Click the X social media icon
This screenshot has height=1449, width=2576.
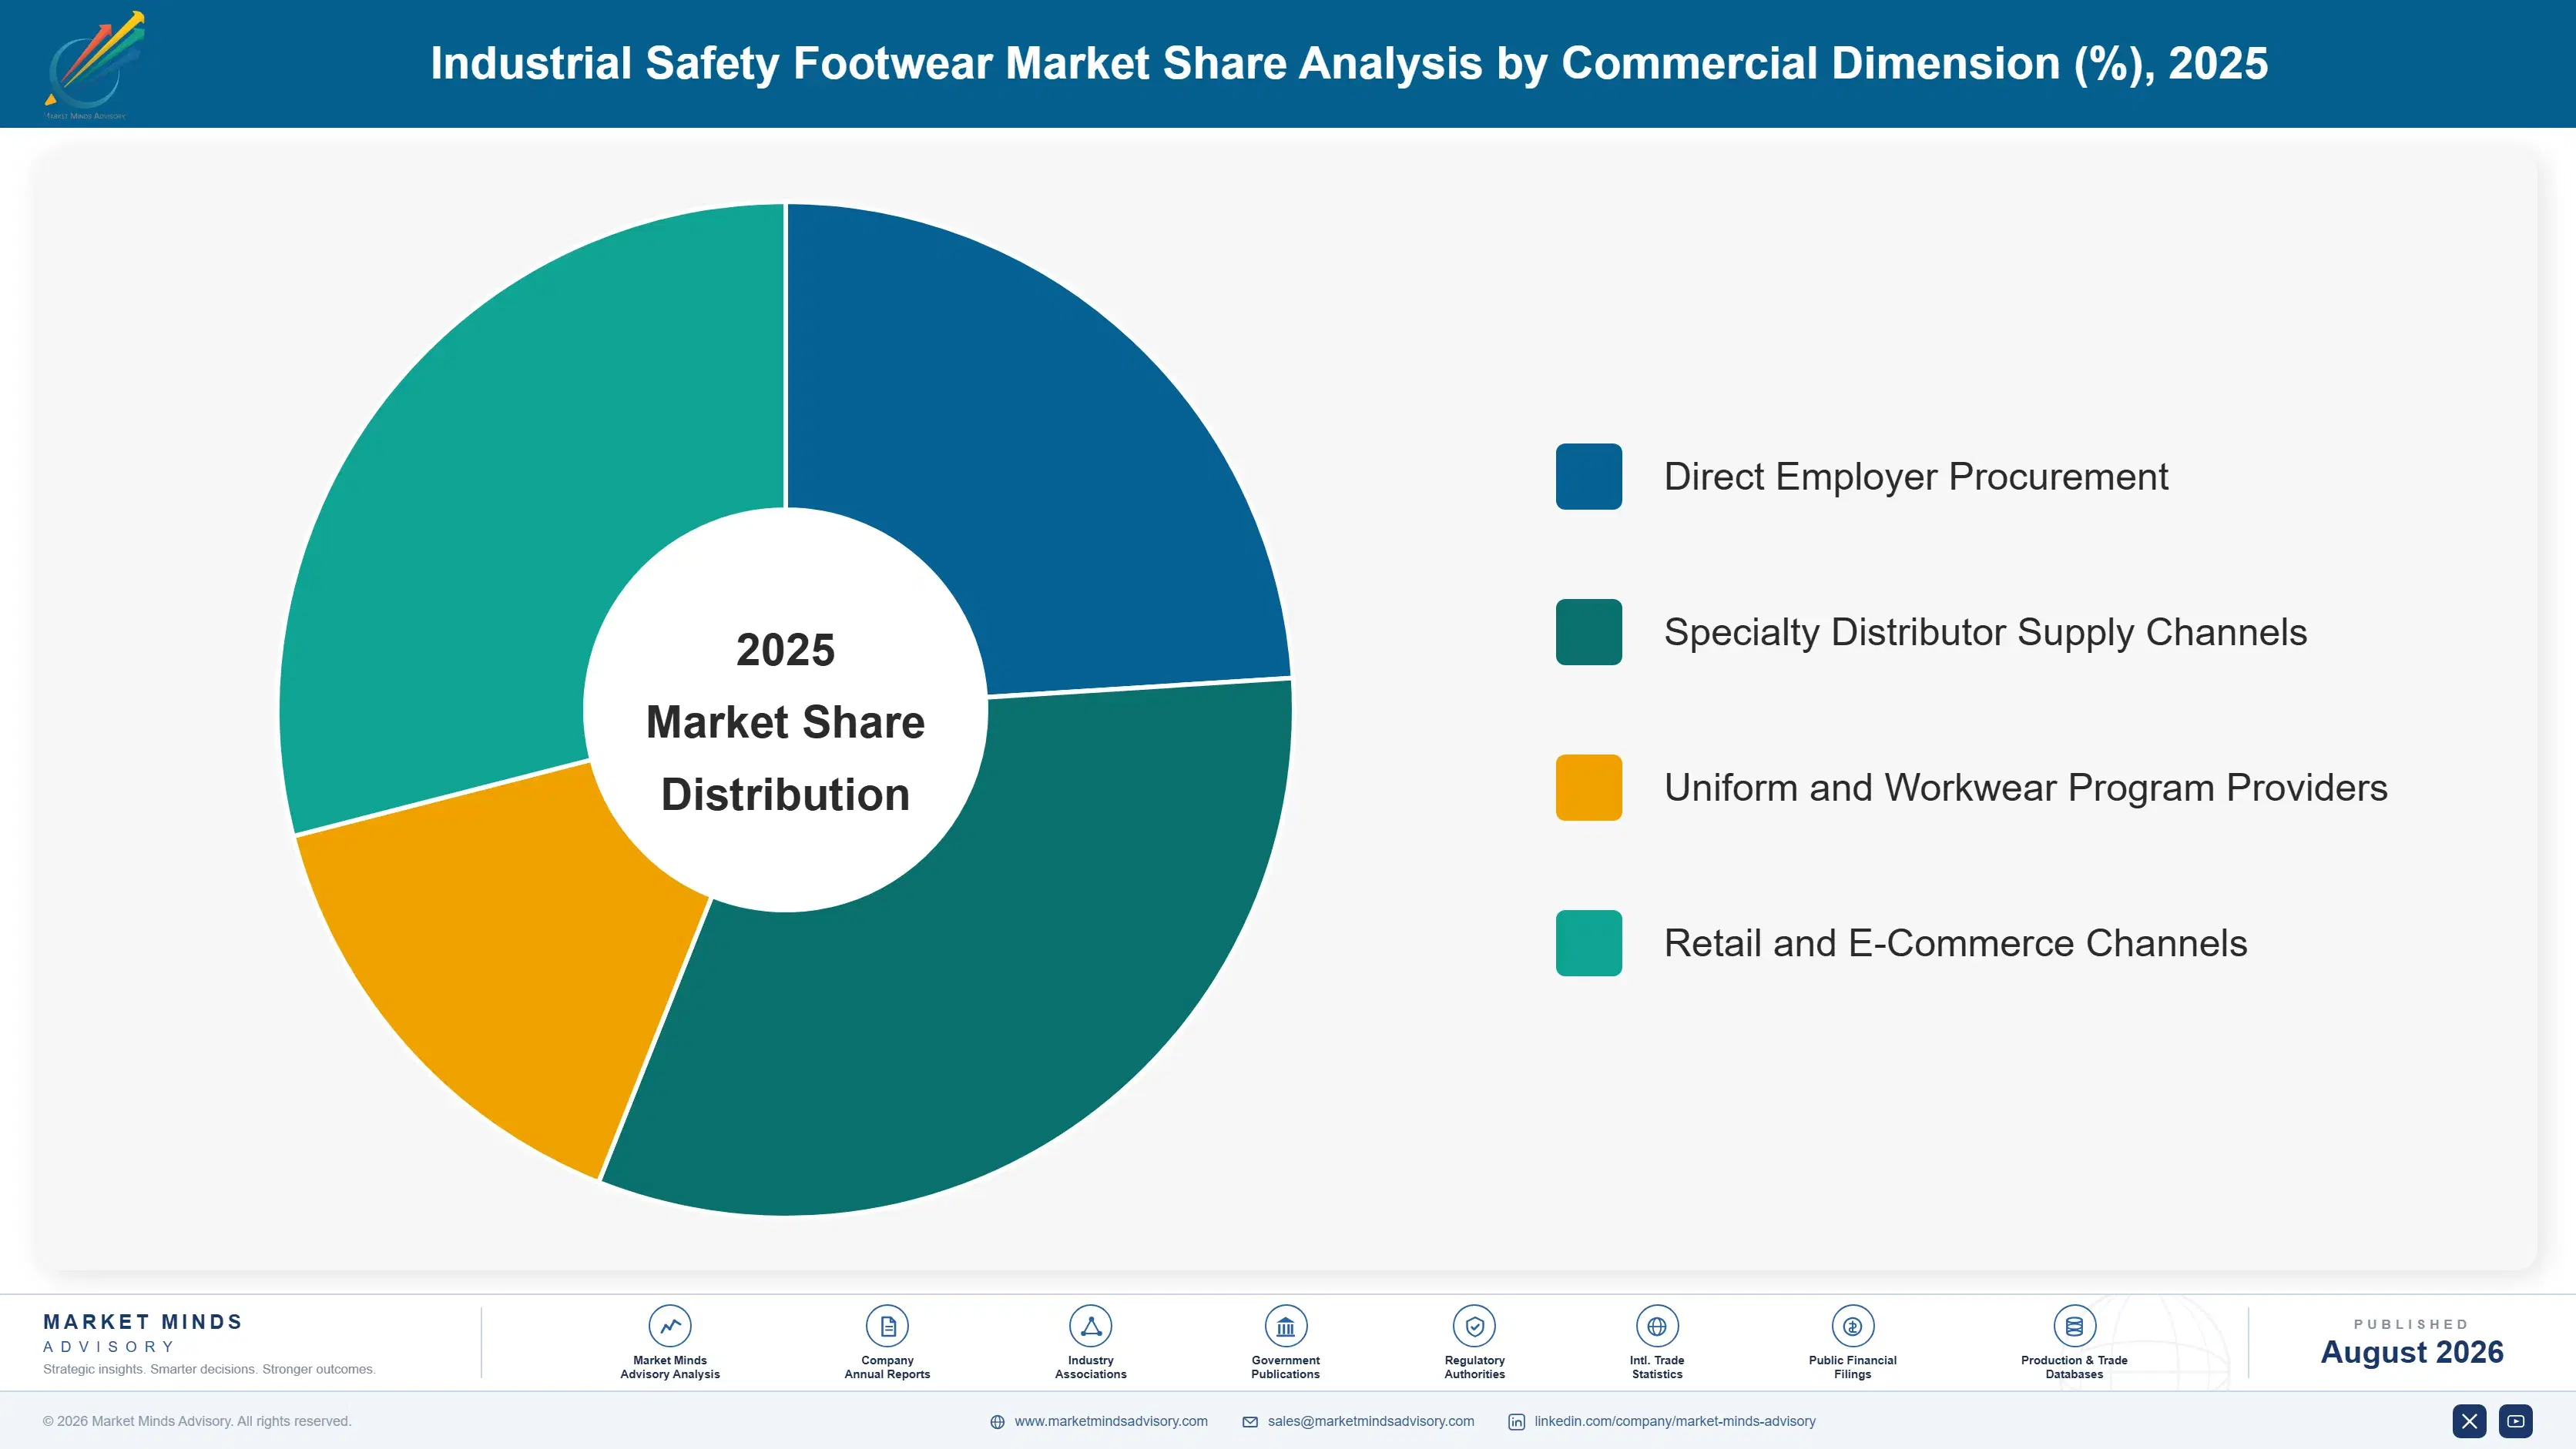tap(2469, 1421)
